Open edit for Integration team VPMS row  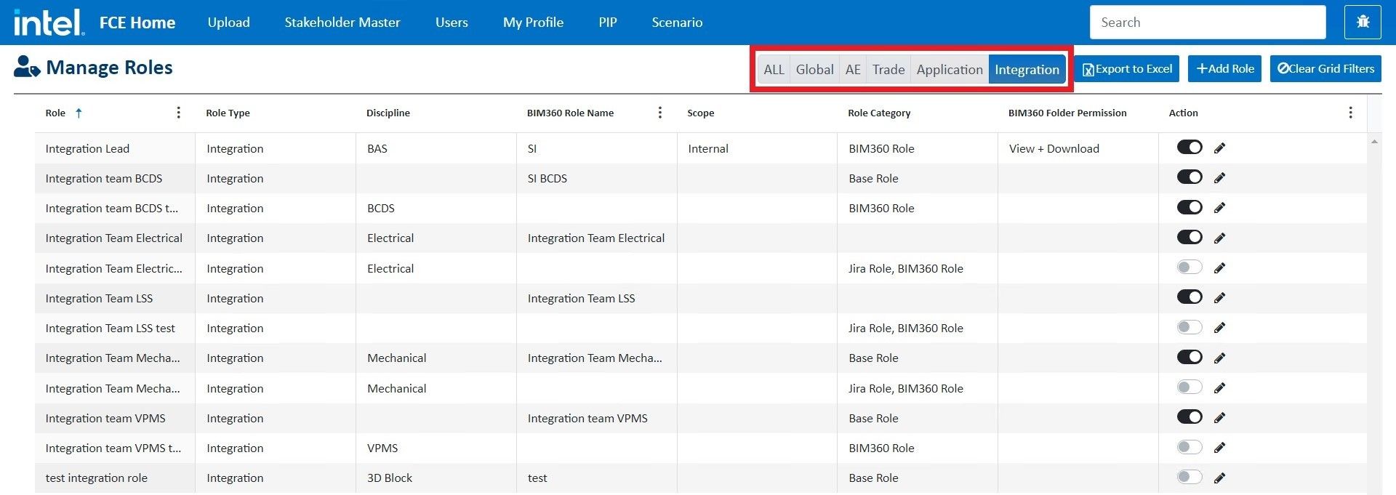[x=1219, y=418]
